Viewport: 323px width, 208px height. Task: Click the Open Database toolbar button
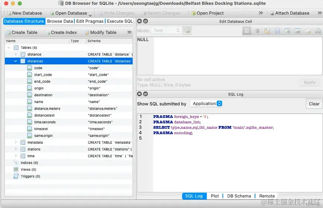tap(69, 13)
